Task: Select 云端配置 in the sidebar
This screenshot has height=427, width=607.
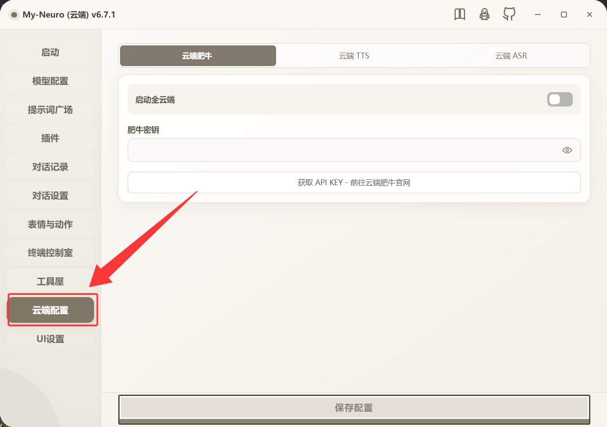Action: (50, 310)
